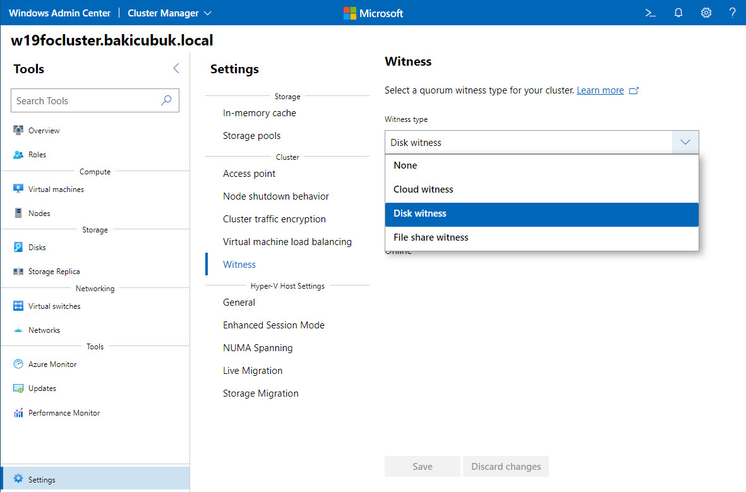Viewport: 746px width, 492px height.
Task: Open the Settings tool in sidebar
Action: 95,479
